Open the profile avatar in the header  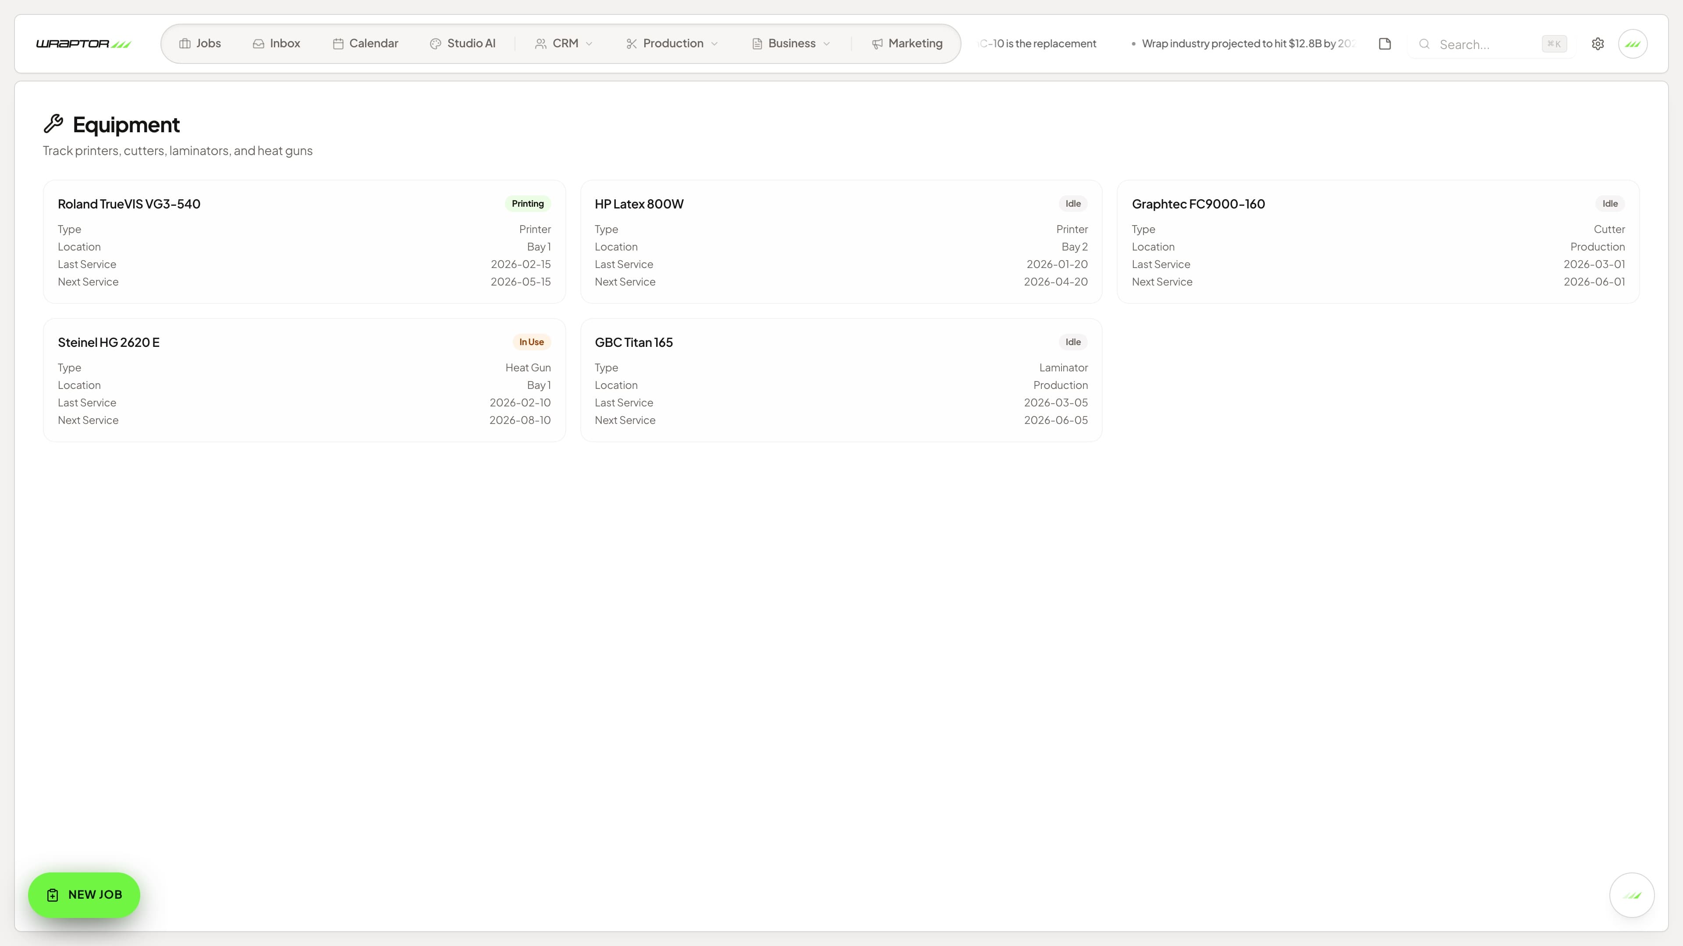pos(1633,44)
